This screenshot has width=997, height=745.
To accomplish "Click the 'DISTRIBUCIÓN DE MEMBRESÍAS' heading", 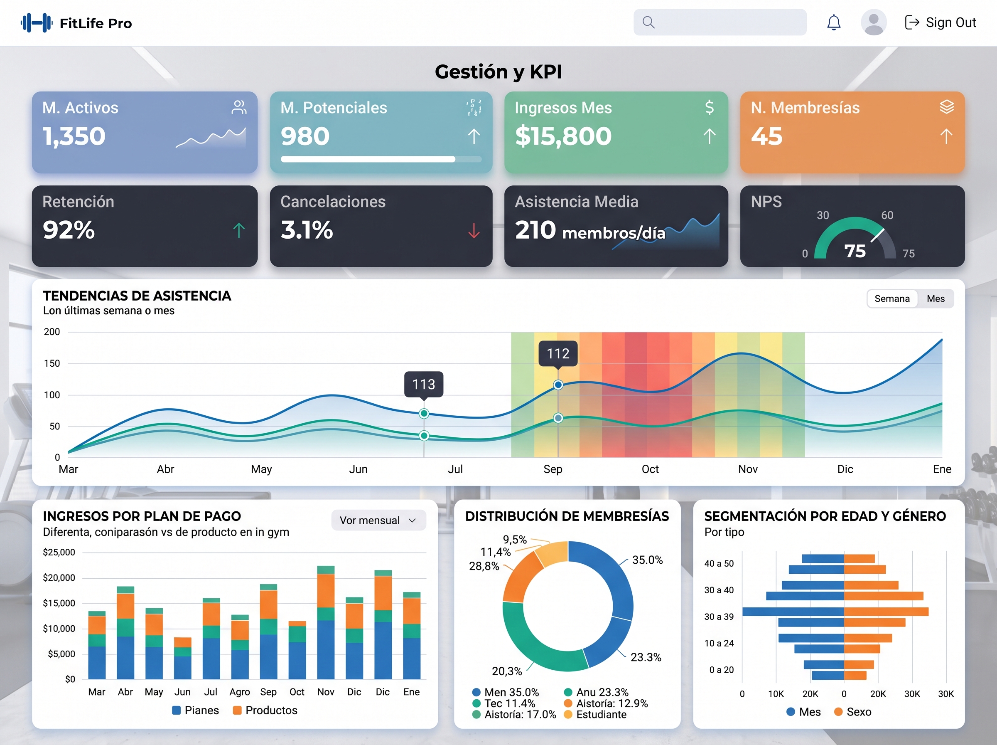I will (567, 516).
